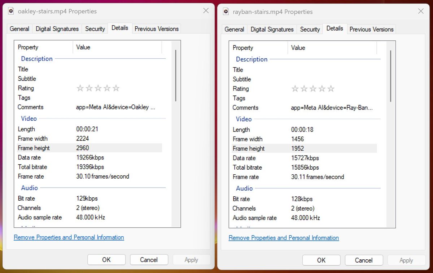
Task: Open Previous Versions tab in oakley-stairs.mp4 Properties
Action: coord(157,29)
